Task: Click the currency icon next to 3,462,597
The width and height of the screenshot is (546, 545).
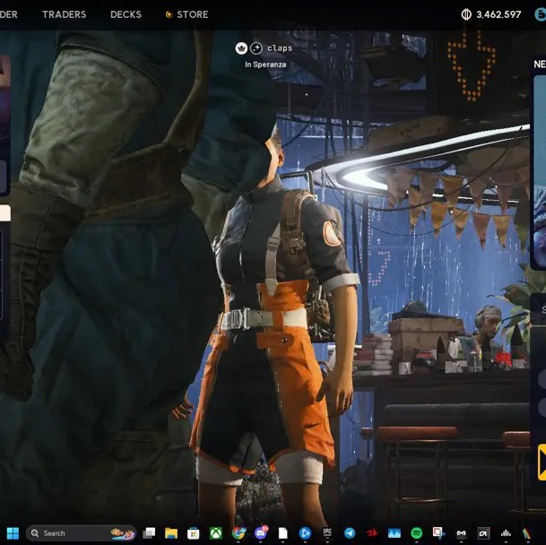Action: pyautogui.click(x=466, y=14)
